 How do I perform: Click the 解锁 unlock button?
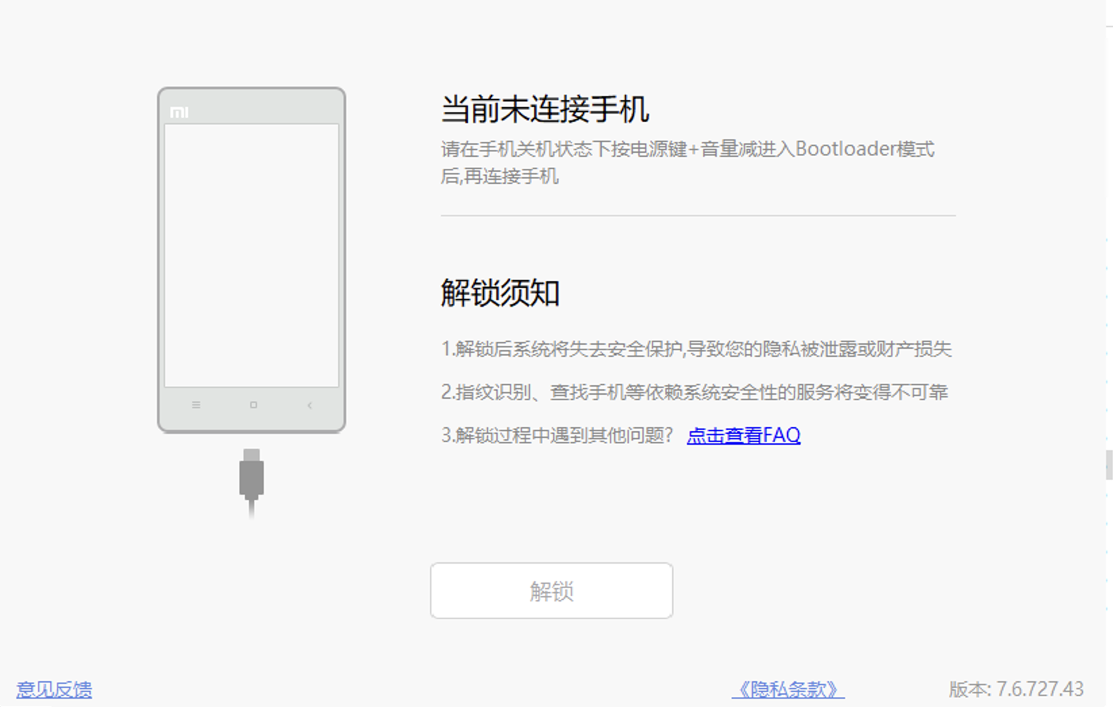tap(552, 591)
